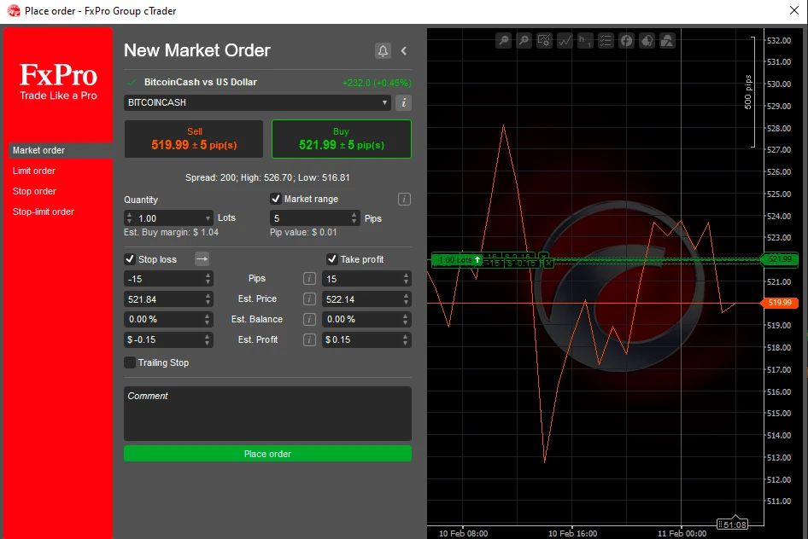This screenshot has width=808, height=539.
Task: Switch chart type using the line chart icon
Action: pyautogui.click(x=565, y=40)
